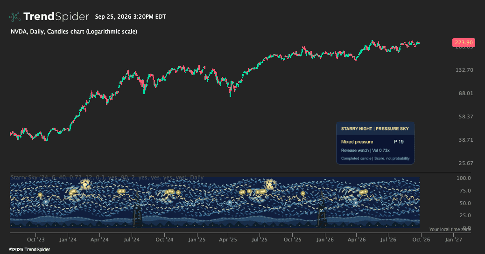The image size is (485, 254).
Task: Click the Release watch | Vol 0.73x line
Action: 366,151
